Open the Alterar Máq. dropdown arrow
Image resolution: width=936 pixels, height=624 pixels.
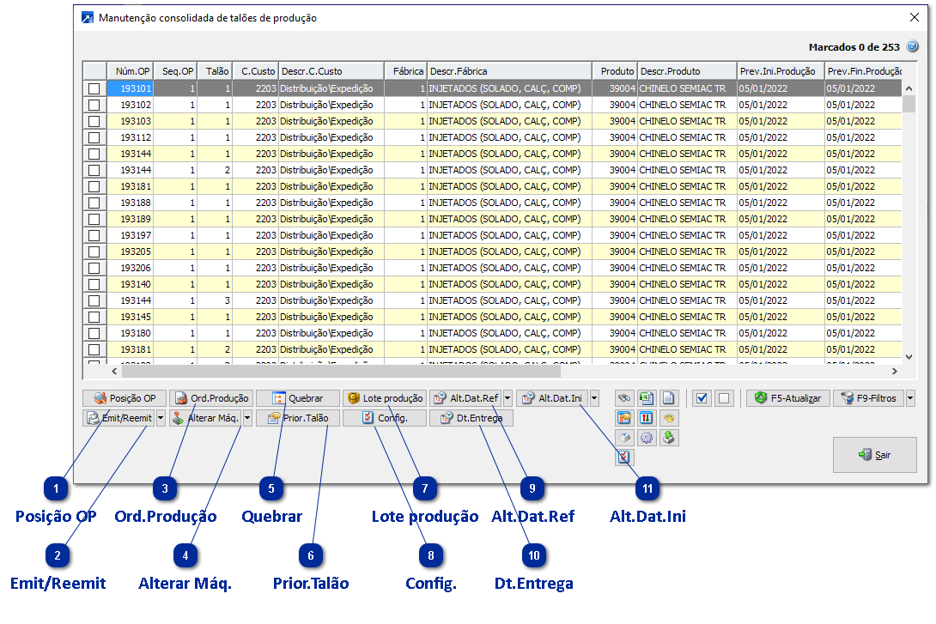click(247, 418)
